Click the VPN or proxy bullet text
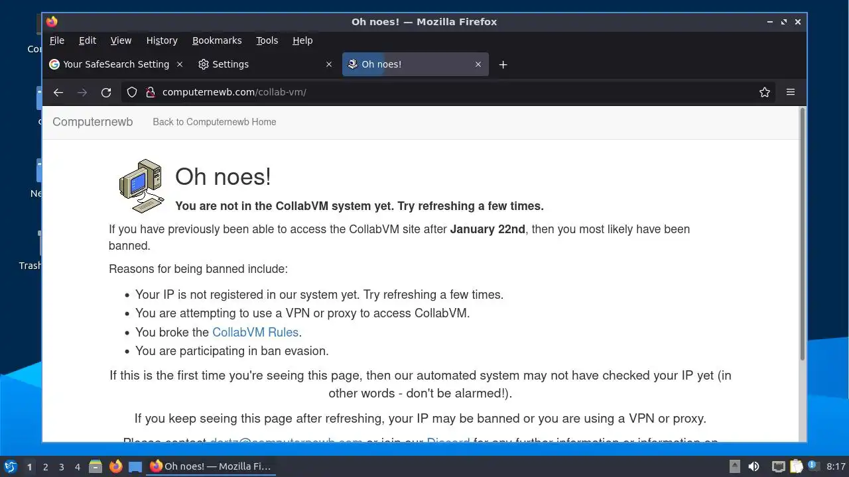Viewport: 849px width, 477px height. coord(302,313)
